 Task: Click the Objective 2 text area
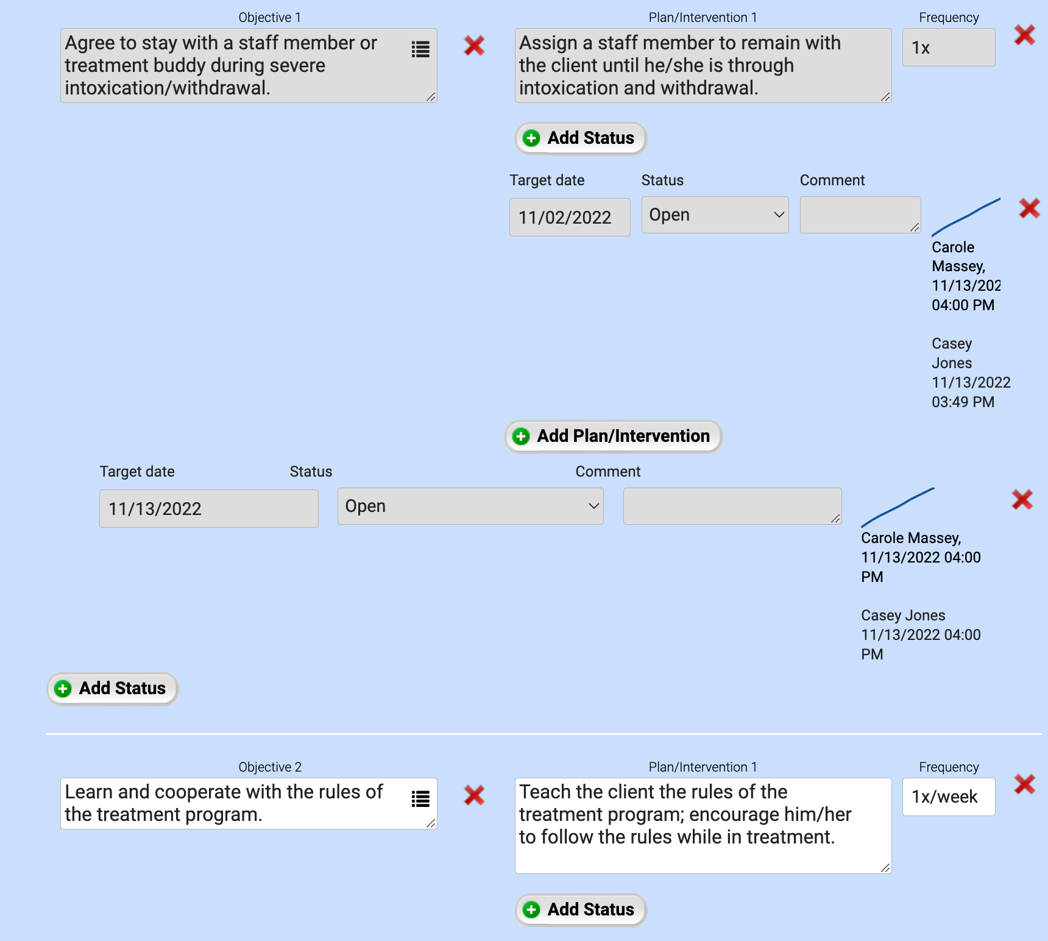tap(232, 803)
